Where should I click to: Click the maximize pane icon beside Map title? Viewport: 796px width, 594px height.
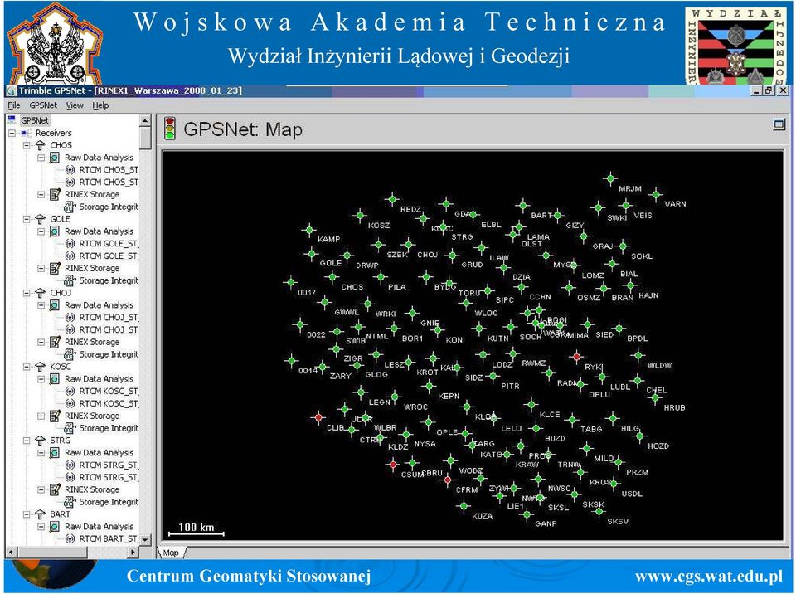(x=779, y=124)
